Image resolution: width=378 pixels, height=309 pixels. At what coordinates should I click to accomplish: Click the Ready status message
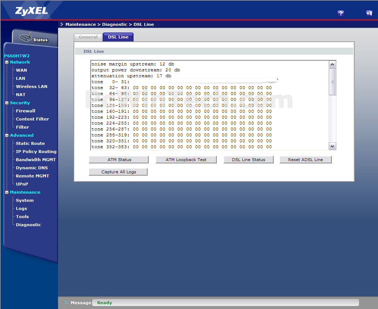pos(105,303)
